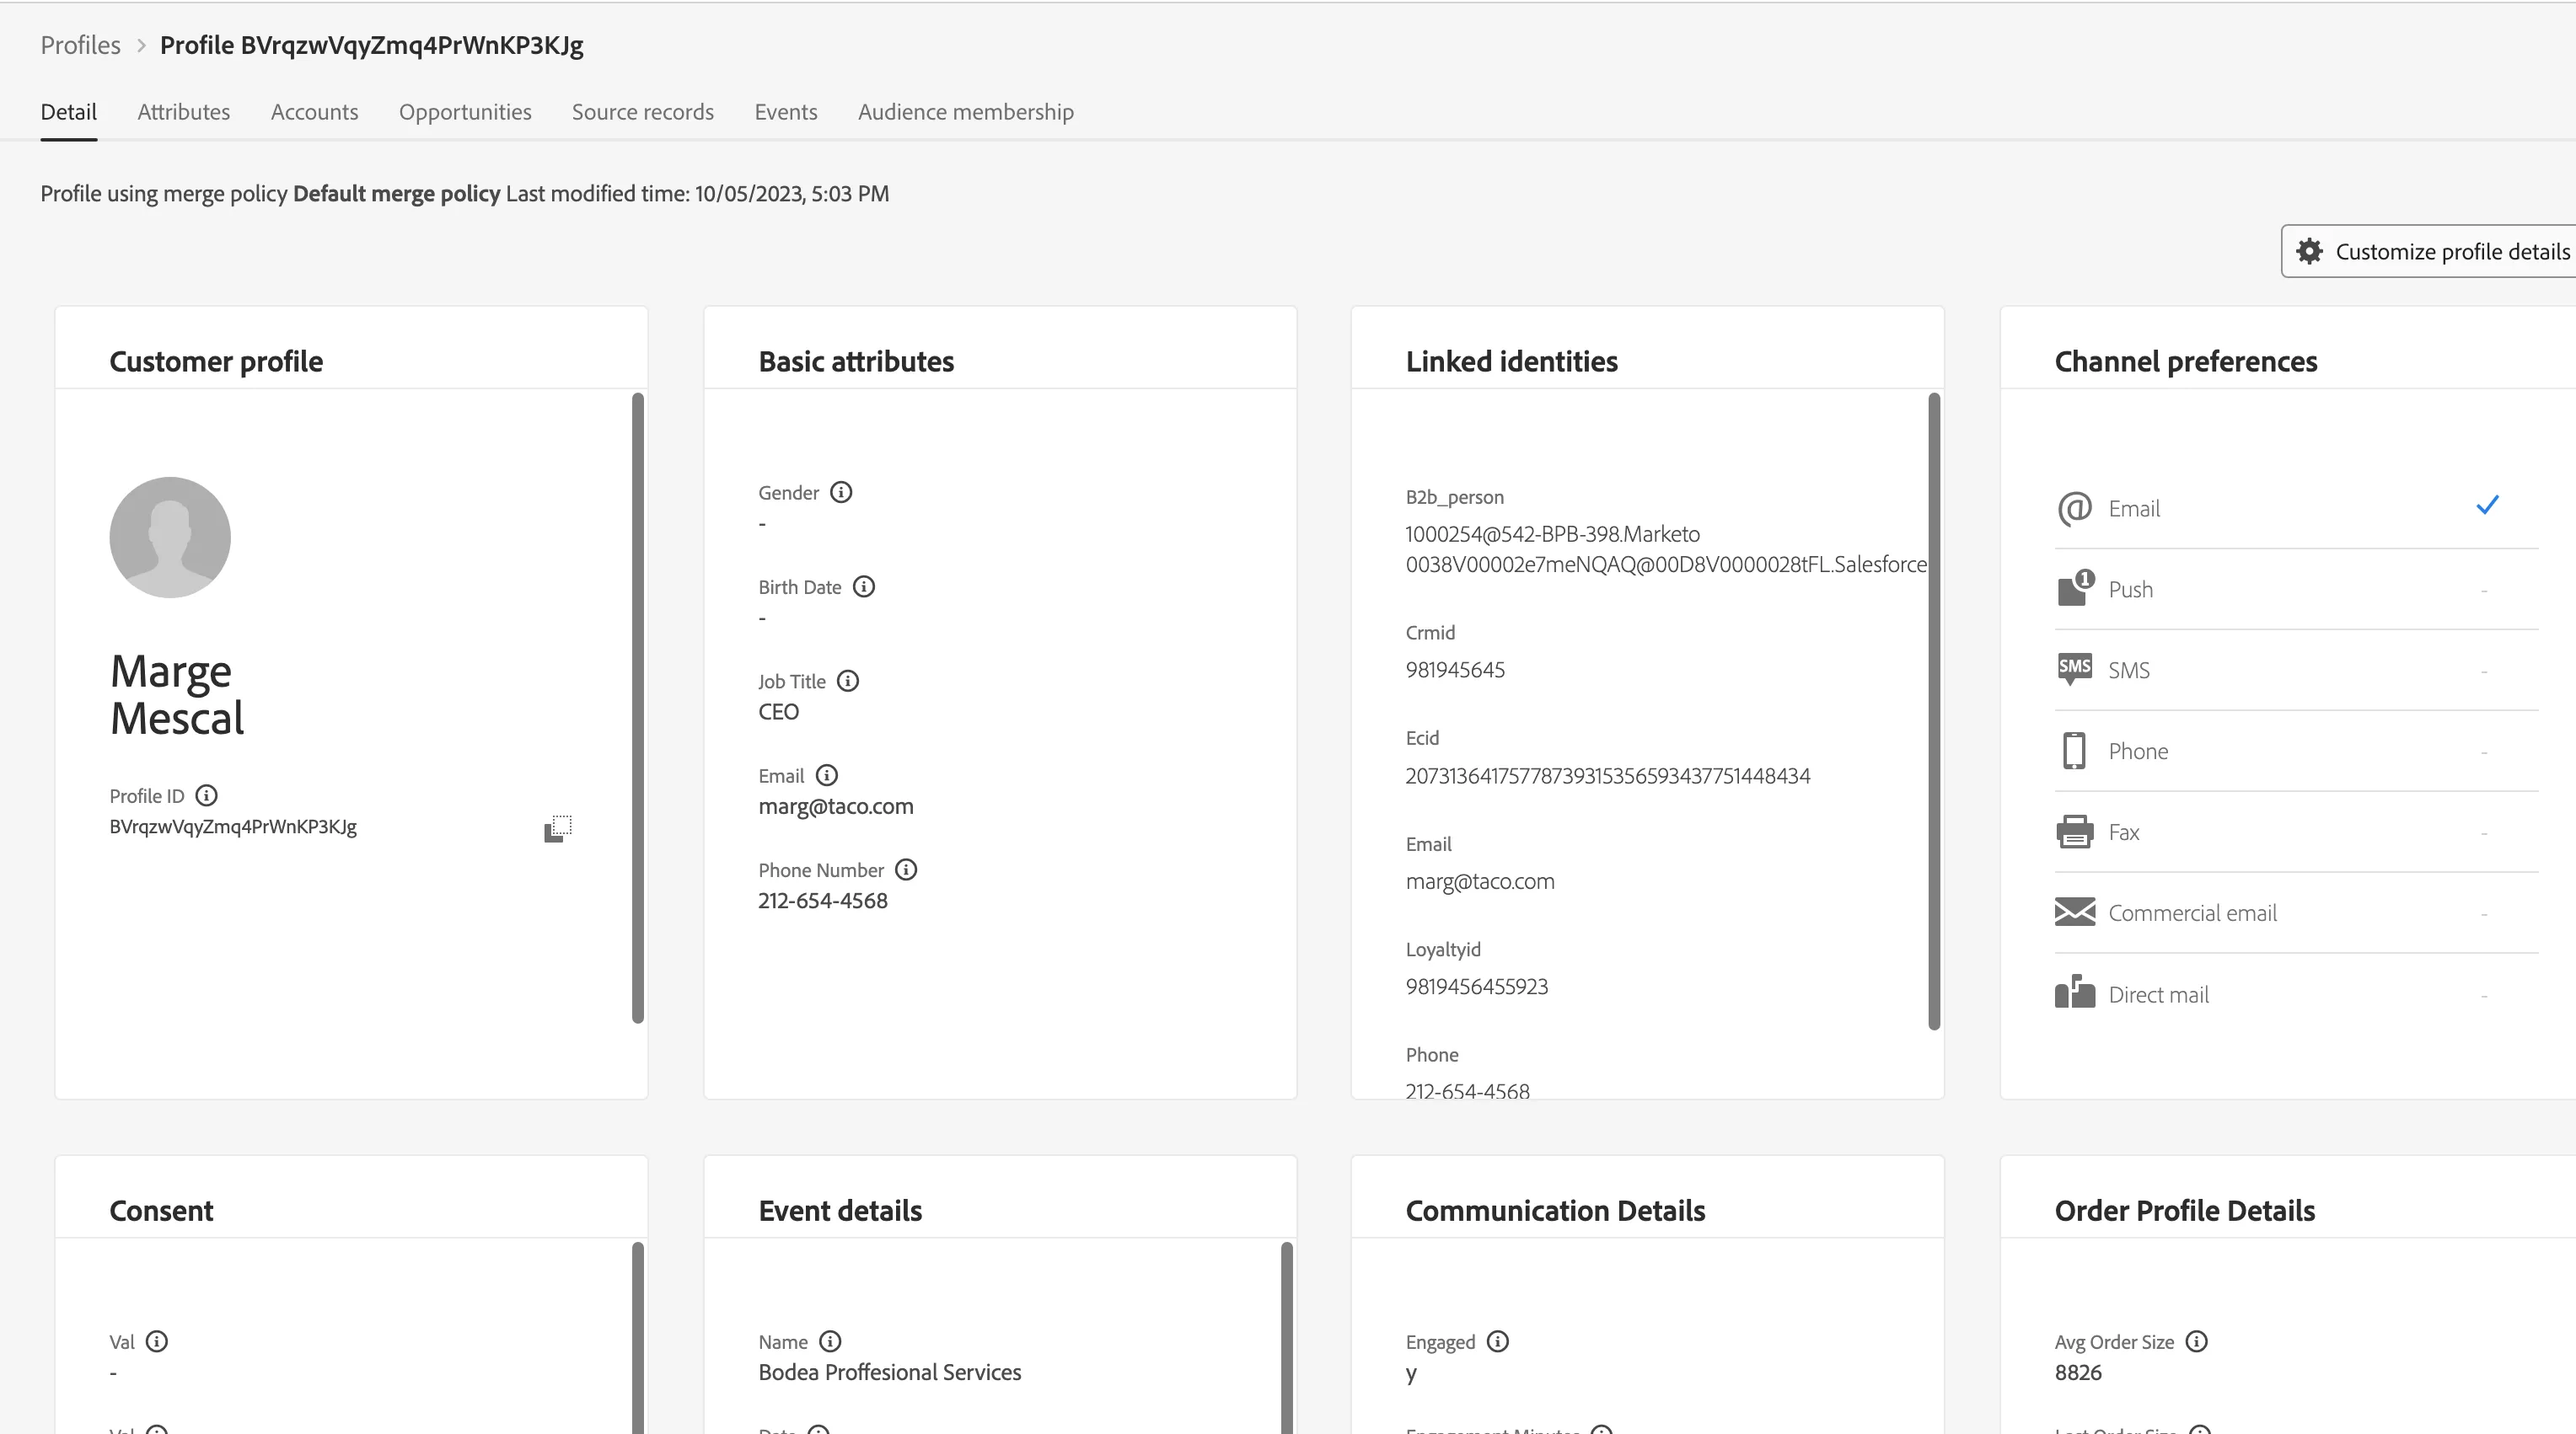2576x1434 pixels.
Task: Click Customize profile details button
Action: [2428, 252]
